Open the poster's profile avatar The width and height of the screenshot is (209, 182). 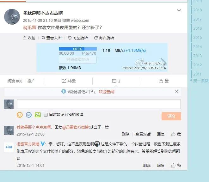point(12,17)
